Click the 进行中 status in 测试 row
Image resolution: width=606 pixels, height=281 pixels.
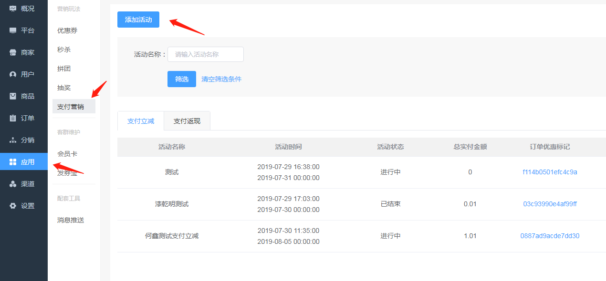click(x=390, y=172)
